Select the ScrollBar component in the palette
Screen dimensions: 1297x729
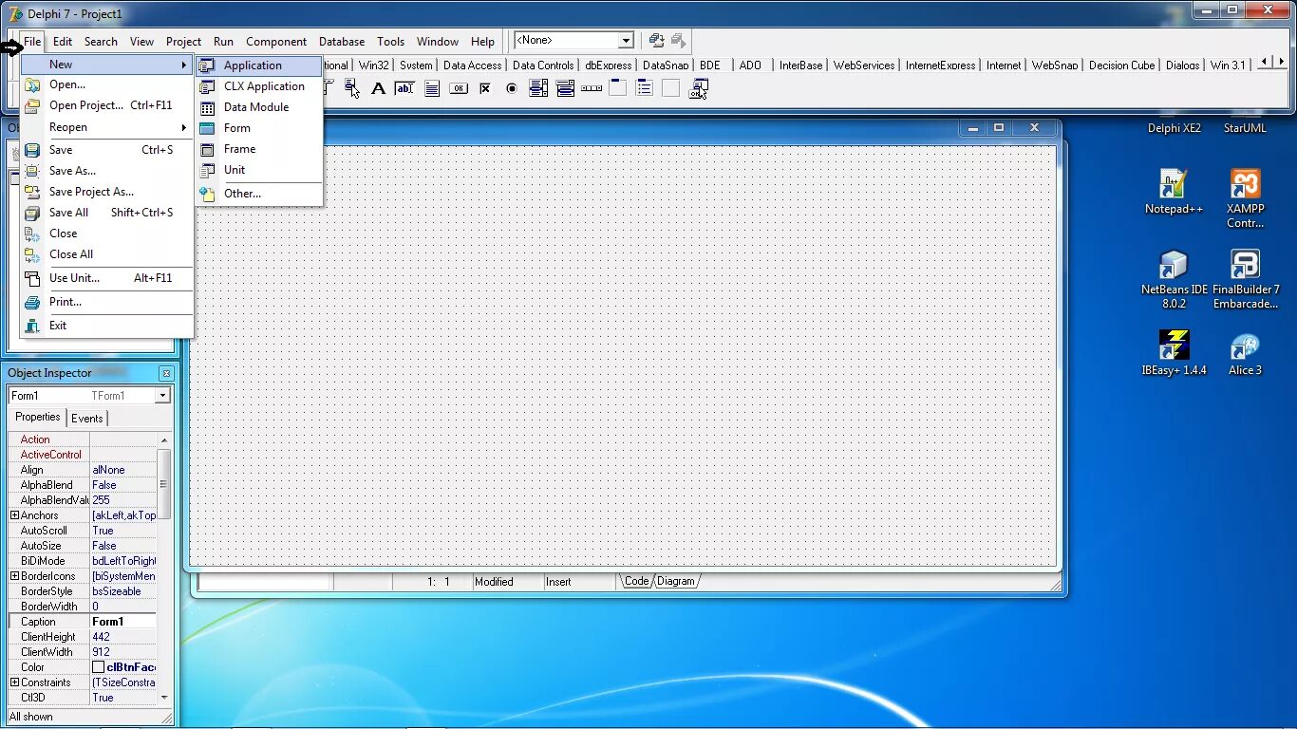(592, 88)
